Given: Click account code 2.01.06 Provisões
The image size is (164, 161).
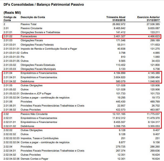Looking at the screenshot, I should pos(8,102).
